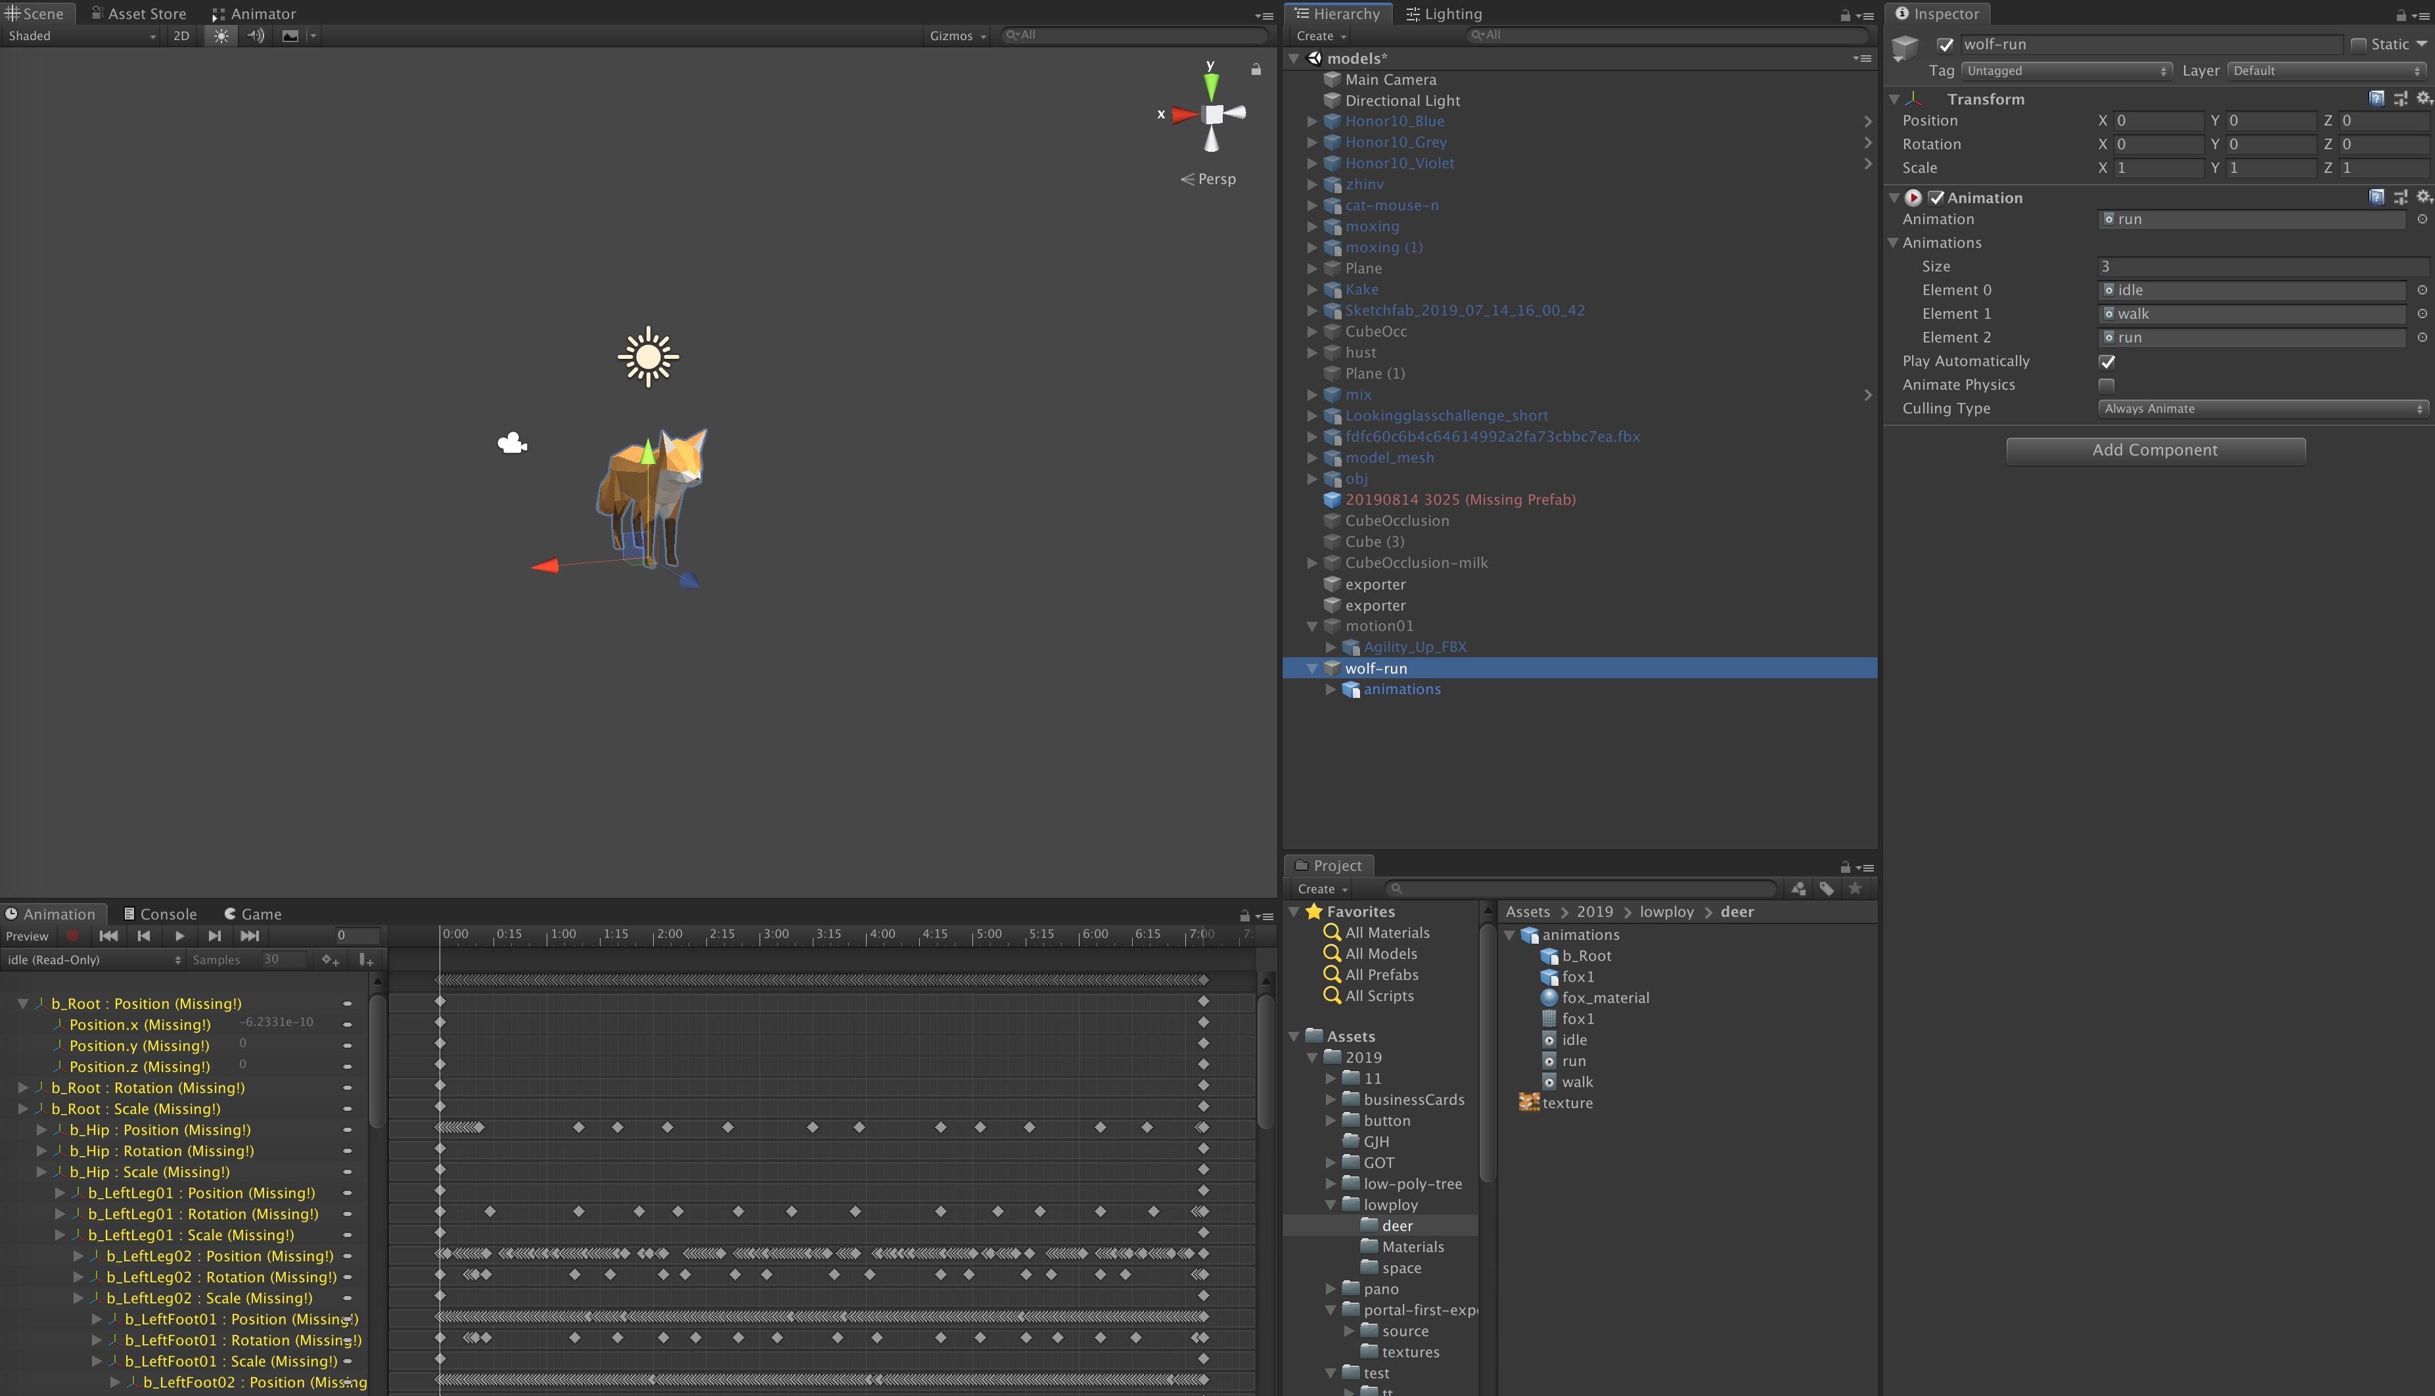Viewport: 2435px width, 1396px height.
Task: Click the Add Component button
Action: point(2154,450)
